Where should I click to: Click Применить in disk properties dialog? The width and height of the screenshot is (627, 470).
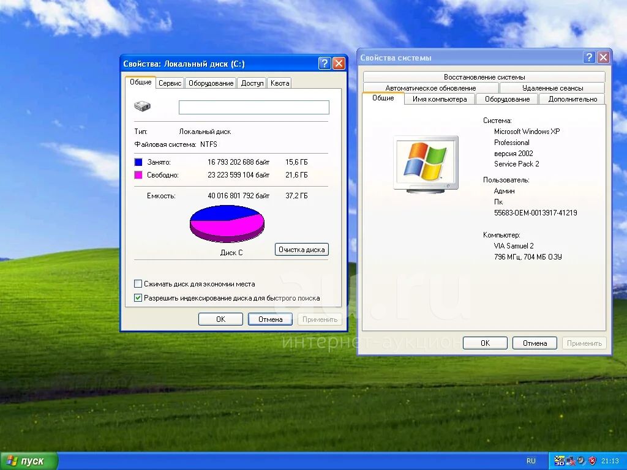pyautogui.click(x=320, y=319)
